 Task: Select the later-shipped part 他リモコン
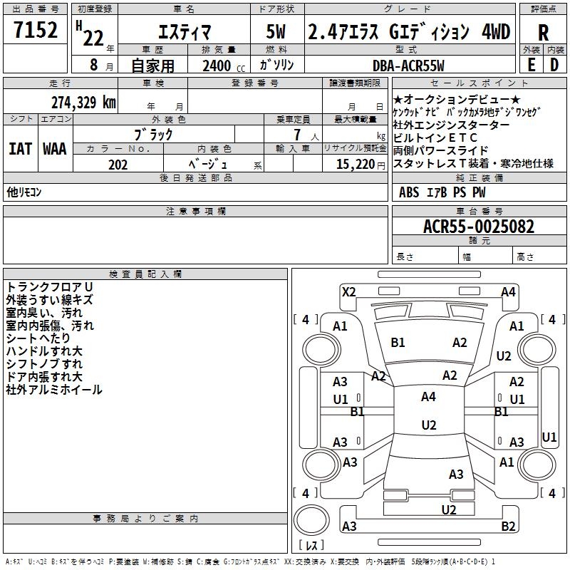pyautogui.click(x=24, y=192)
